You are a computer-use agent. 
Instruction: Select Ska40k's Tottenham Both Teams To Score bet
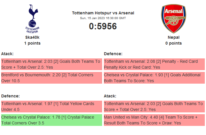(51, 64)
